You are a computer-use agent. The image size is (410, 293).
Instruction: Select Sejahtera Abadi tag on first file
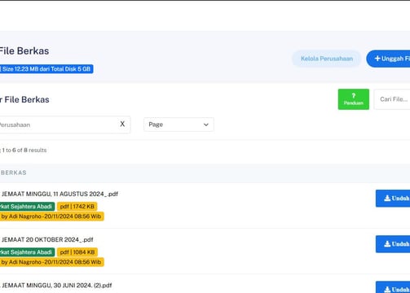point(27,207)
